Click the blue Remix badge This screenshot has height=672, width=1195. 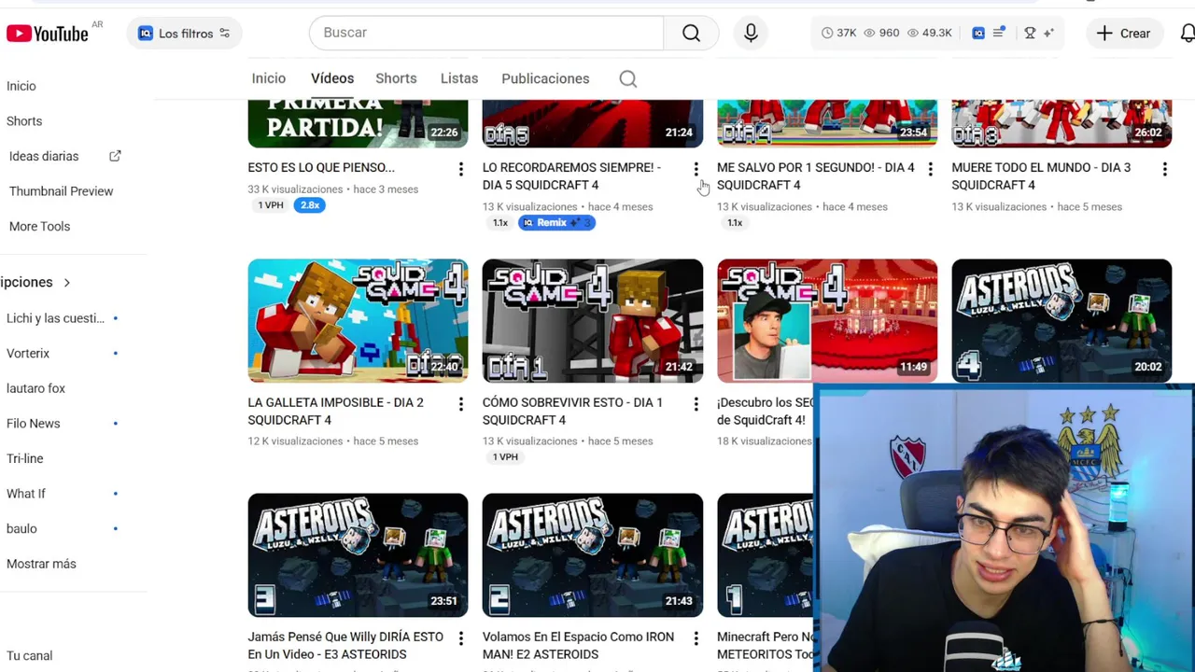[x=556, y=222]
